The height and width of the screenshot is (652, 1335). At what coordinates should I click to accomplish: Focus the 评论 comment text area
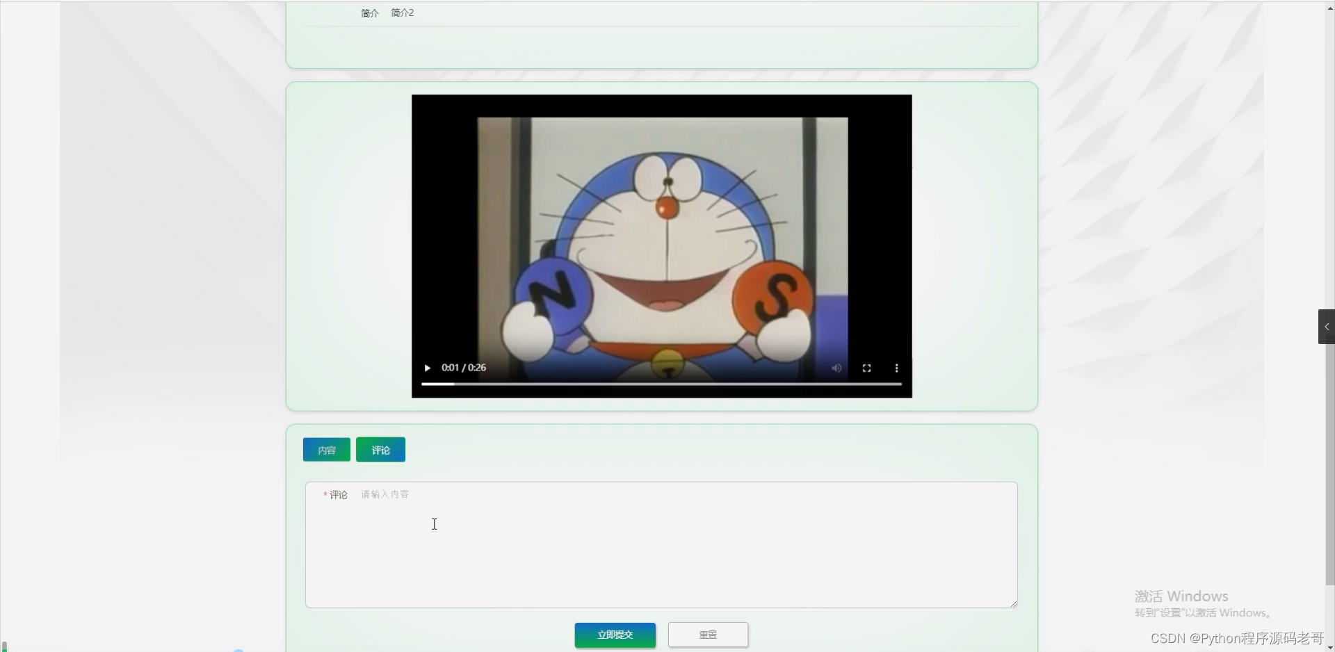coord(661,545)
